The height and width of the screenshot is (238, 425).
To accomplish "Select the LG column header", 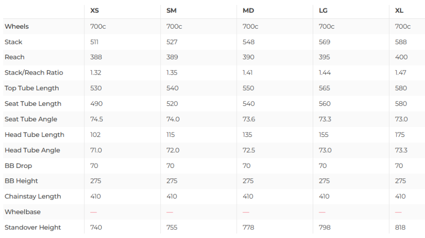I will [323, 11].
